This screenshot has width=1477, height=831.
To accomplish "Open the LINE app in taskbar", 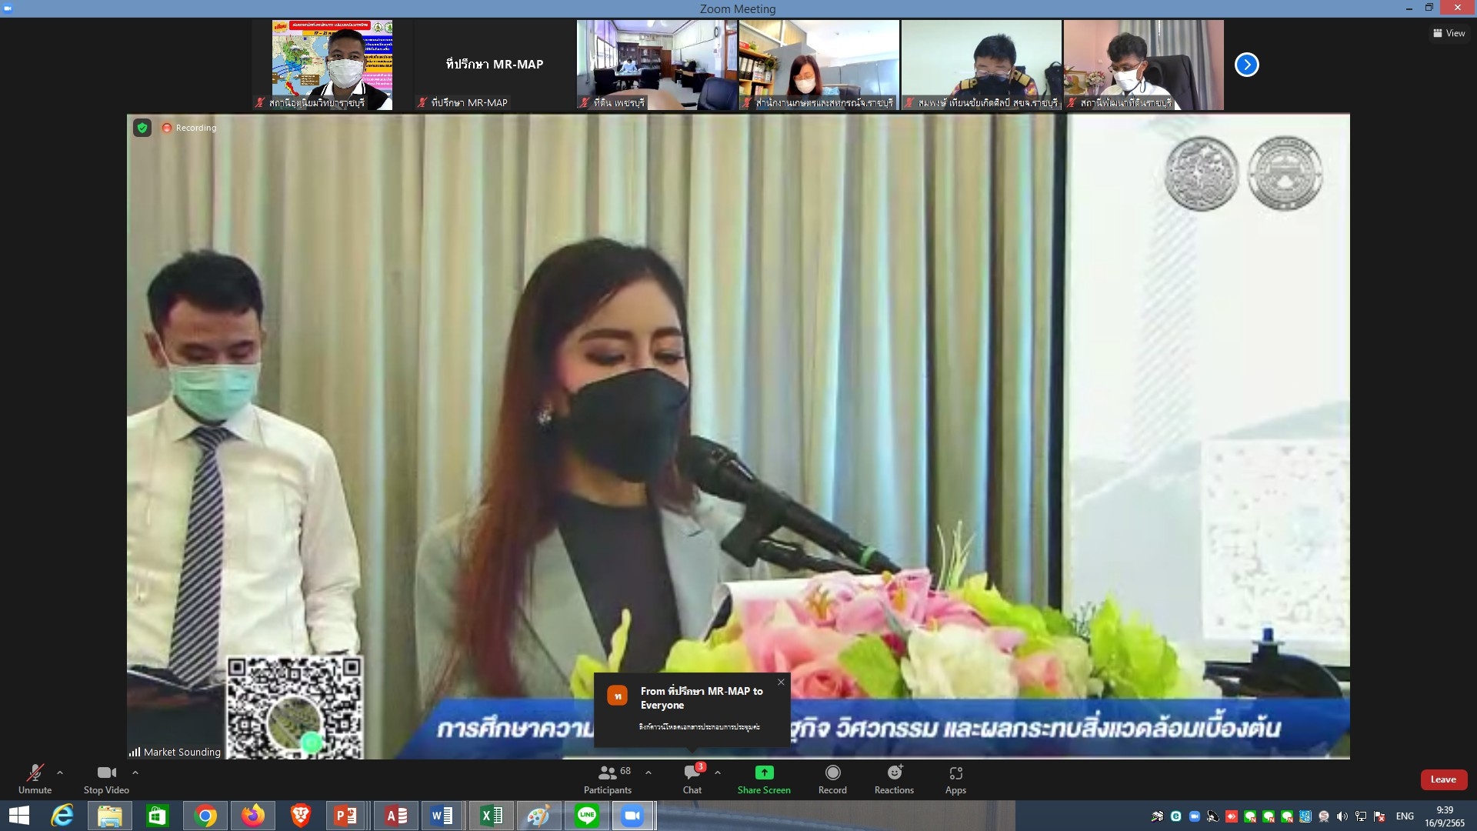I will (587, 816).
